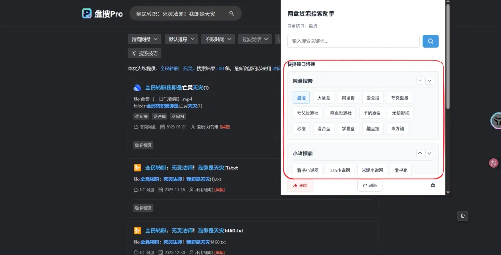This screenshot has width=501, height=255.
Task: Switch to the 阿里搜 interface
Action: point(348,98)
